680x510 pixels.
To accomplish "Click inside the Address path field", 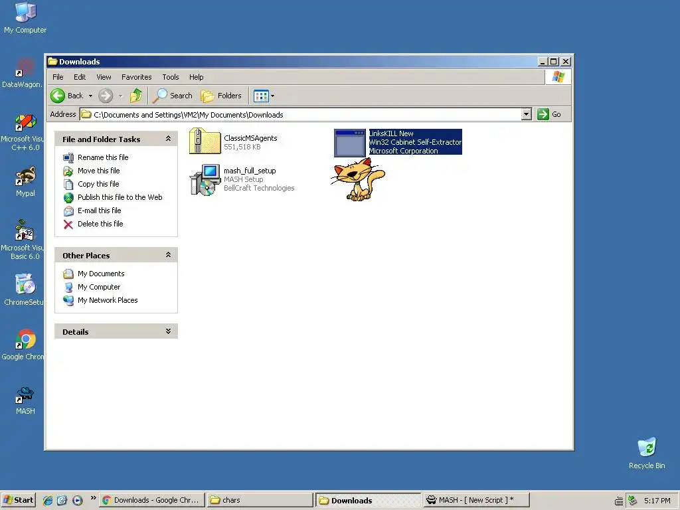I will (x=301, y=114).
